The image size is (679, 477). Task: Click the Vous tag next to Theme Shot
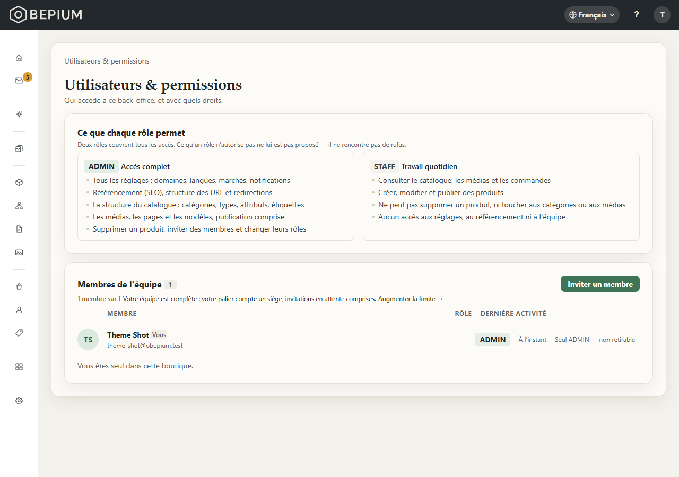click(159, 335)
